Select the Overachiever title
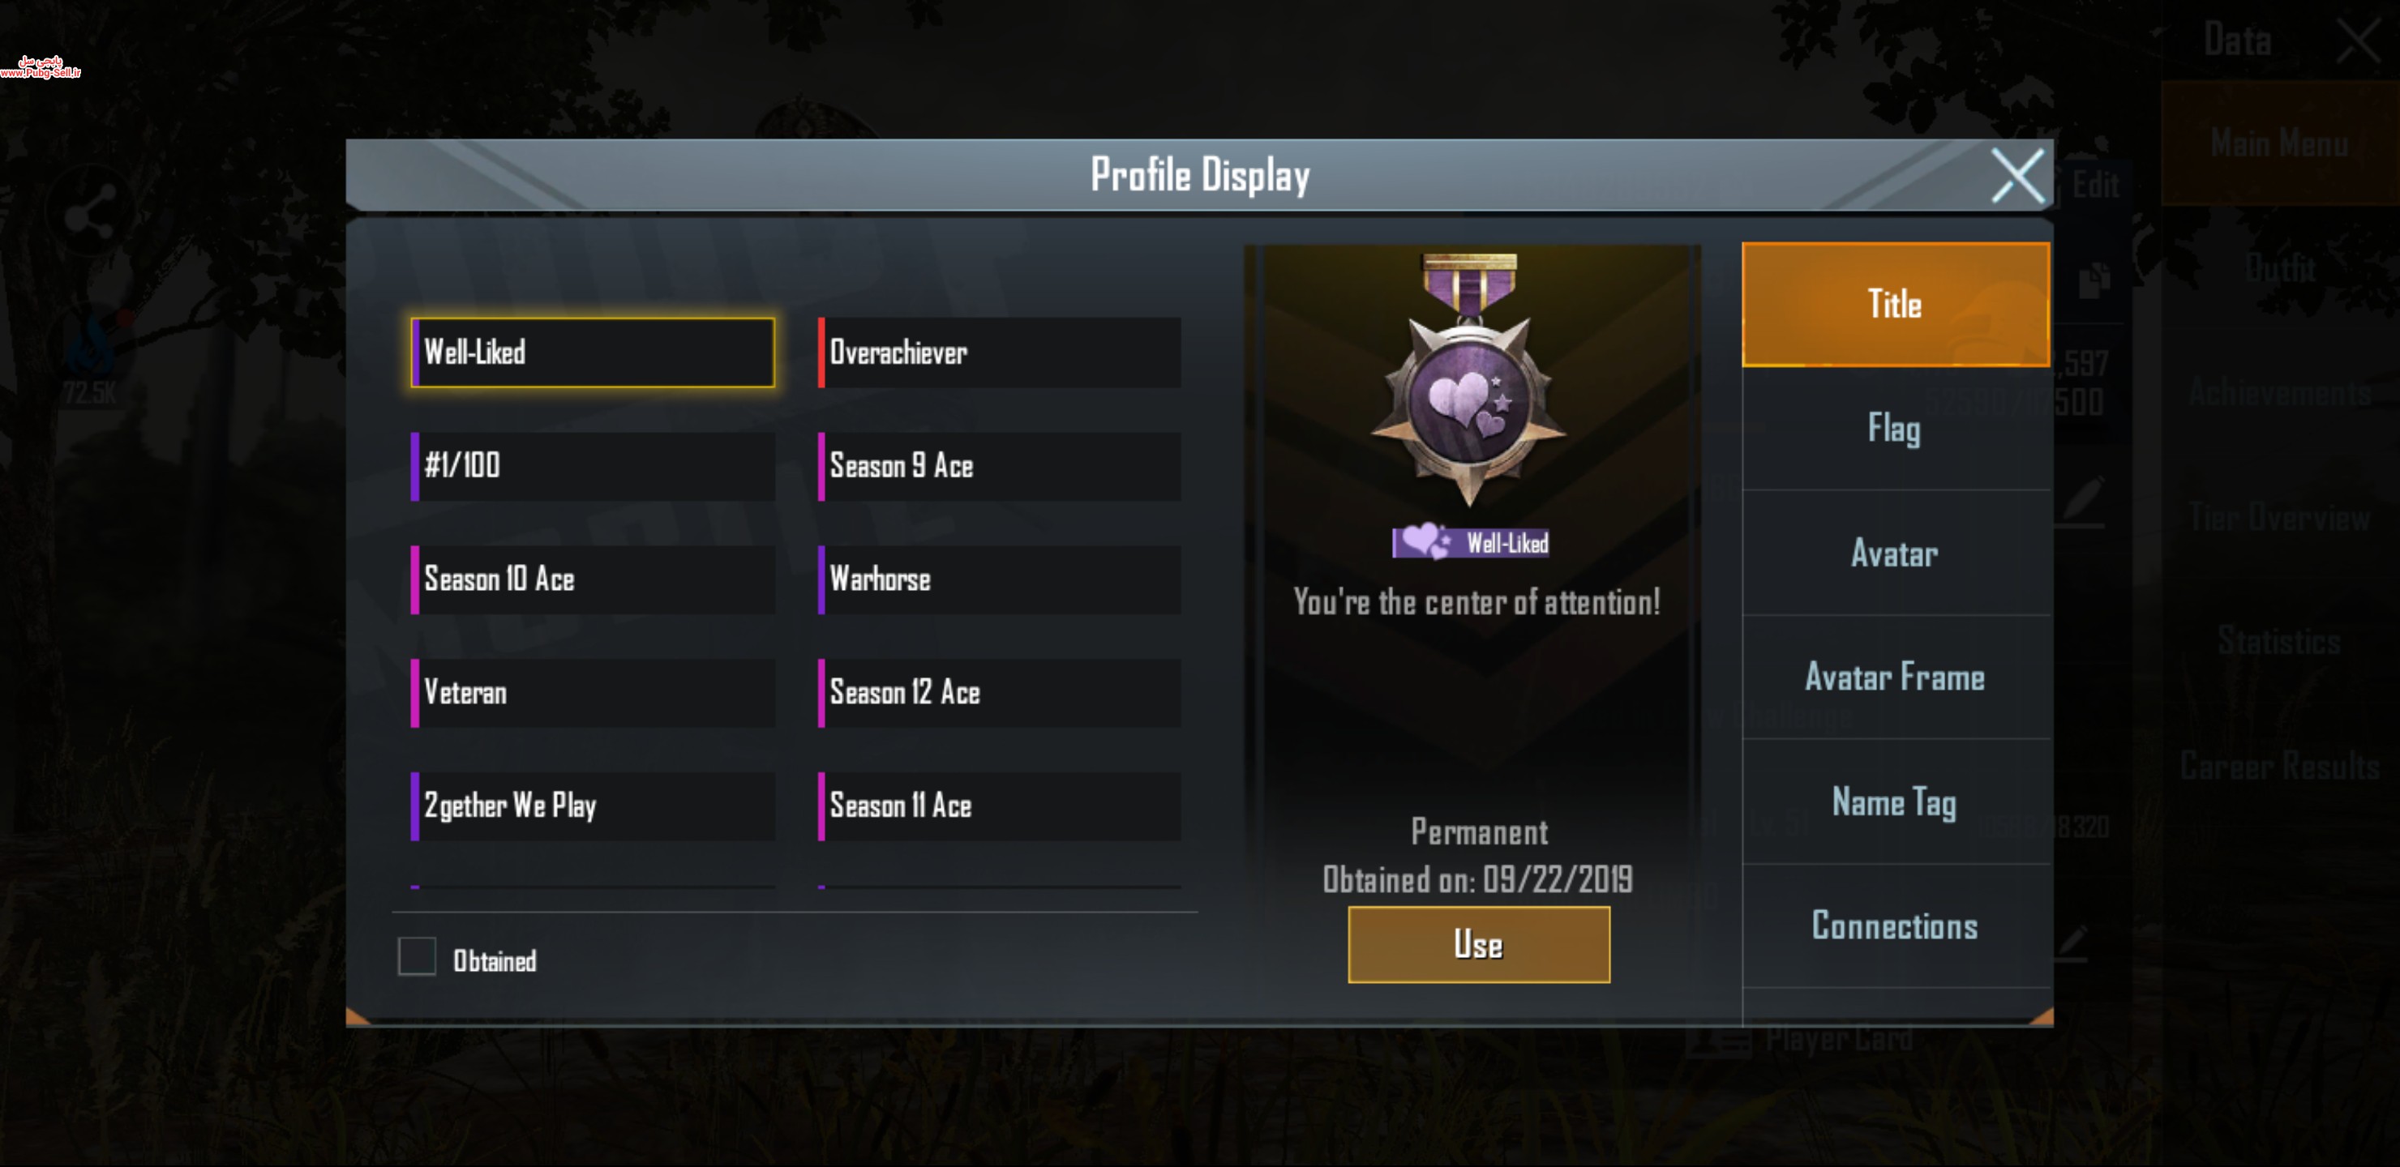Screen dimensions: 2400x1167 [1000, 353]
